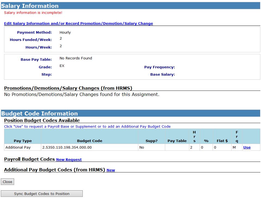The image size is (262, 199).
Task: Click the Use link for Additional Pay row
Action: click(247, 147)
